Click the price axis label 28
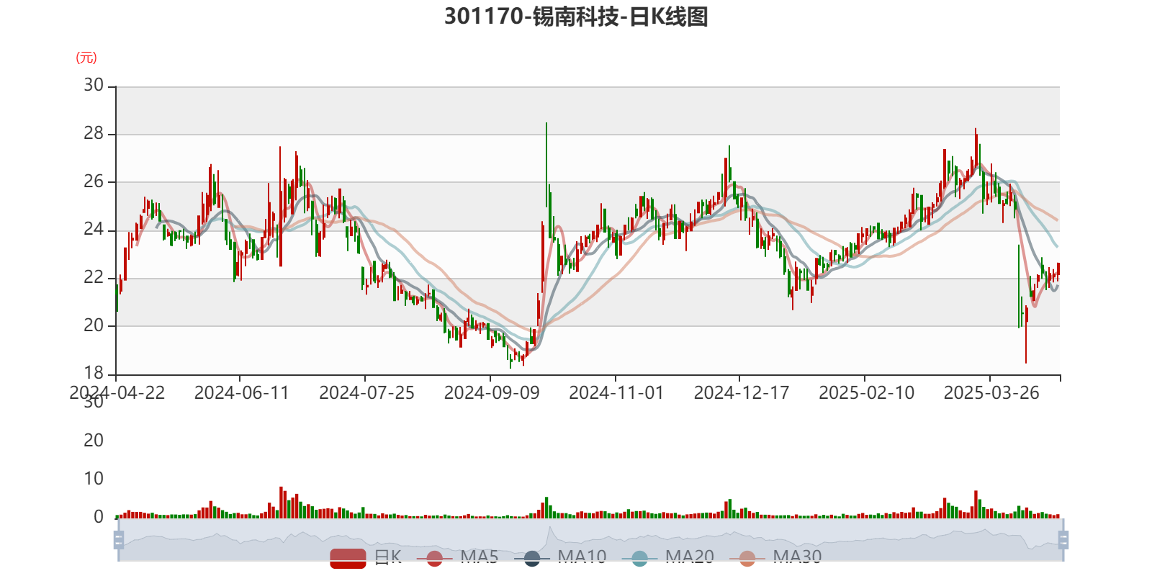The height and width of the screenshot is (576, 1152). point(94,133)
